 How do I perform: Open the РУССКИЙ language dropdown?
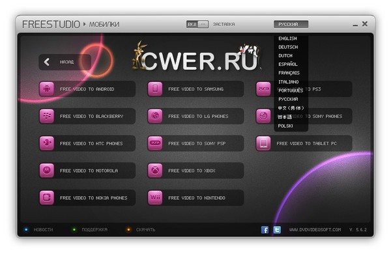(291, 24)
